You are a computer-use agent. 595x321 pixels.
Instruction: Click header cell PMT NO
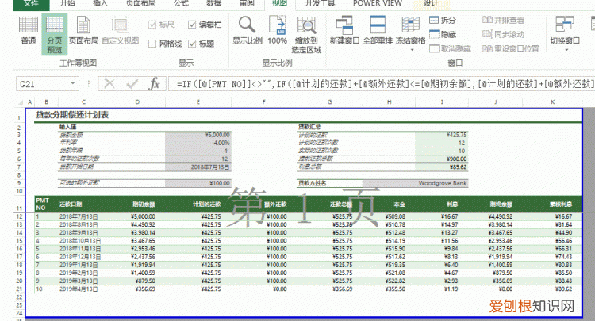point(43,204)
